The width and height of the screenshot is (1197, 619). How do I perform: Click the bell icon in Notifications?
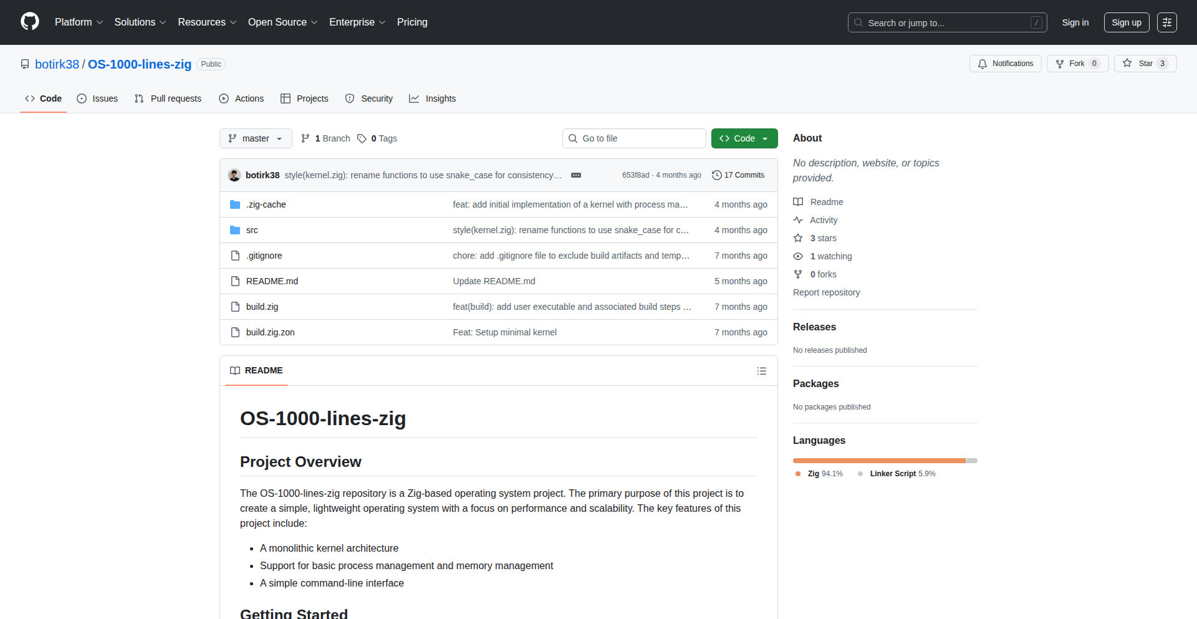pyautogui.click(x=983, y=64)
